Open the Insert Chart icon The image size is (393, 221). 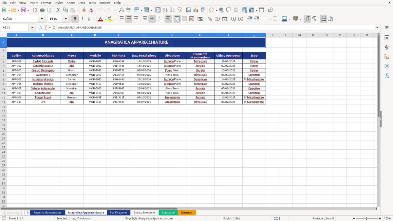pyautogui.click(x=196, y=10)
